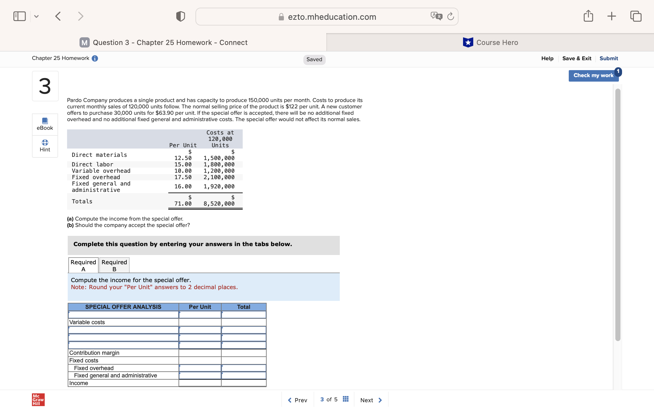The image size is (654, 408).
Task: Click the Safari sidebar toggle icon
Action: coord(19,16)
